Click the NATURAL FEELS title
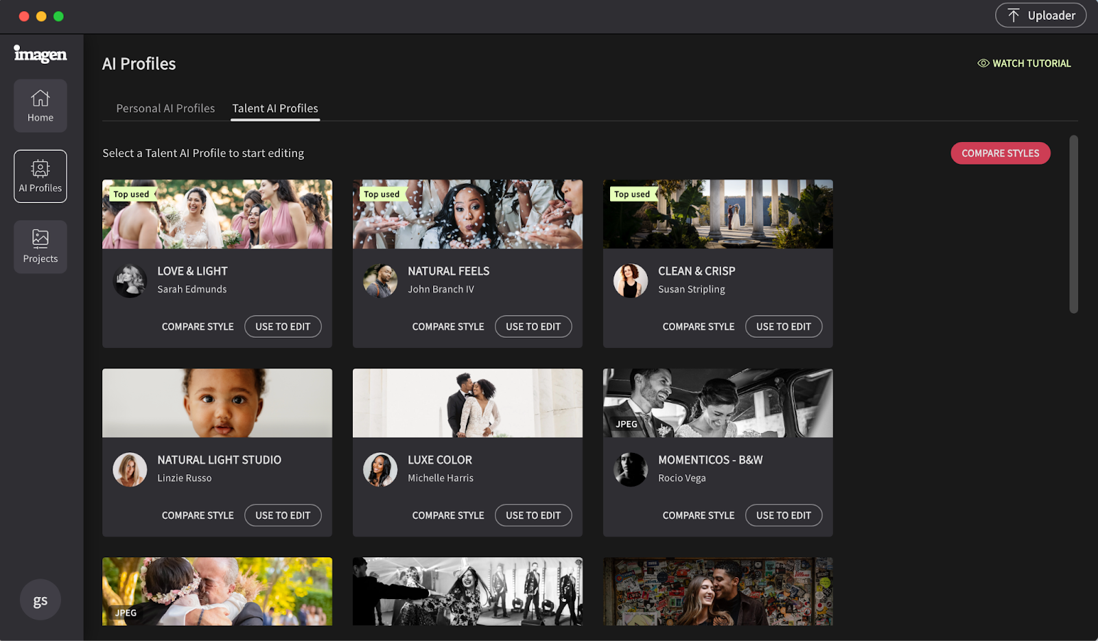 click(x=449, y=271)
